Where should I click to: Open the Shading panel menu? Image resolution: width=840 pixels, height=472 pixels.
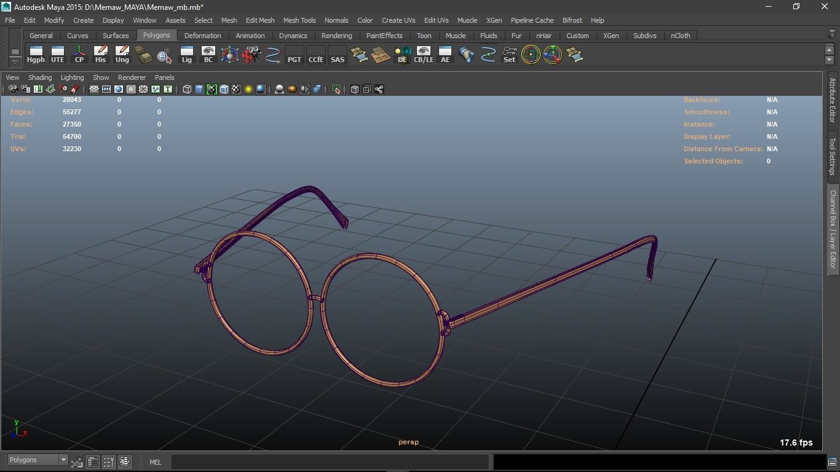pos(40,77)
